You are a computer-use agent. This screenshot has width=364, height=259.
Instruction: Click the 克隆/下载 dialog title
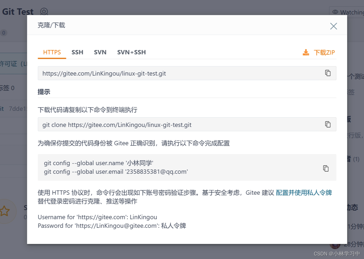pos(51,25)
